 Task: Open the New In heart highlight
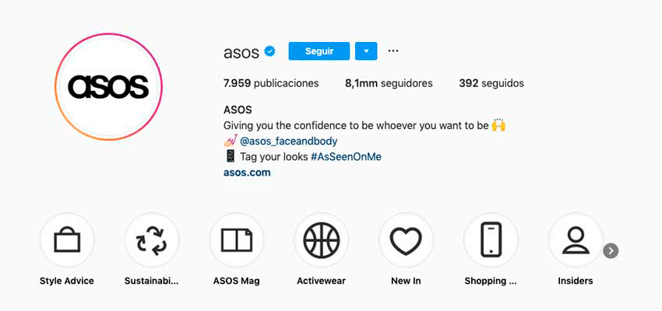pos(406,240)
